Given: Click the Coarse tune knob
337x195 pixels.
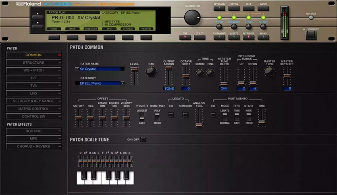Looking at the screenshot, I should click(x=200, y=73).
